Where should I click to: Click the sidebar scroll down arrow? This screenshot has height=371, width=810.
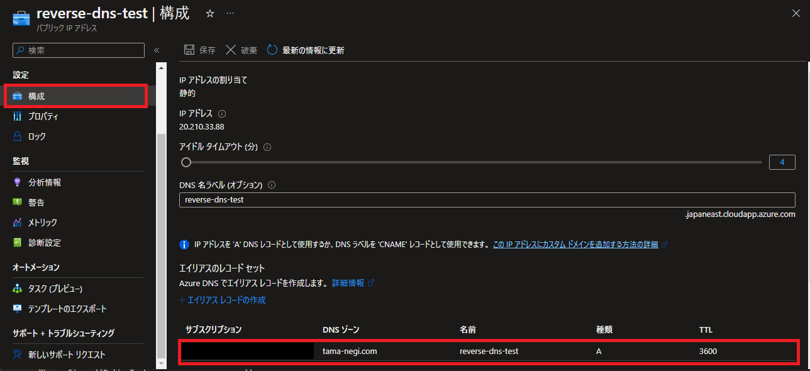pos(162,363)
